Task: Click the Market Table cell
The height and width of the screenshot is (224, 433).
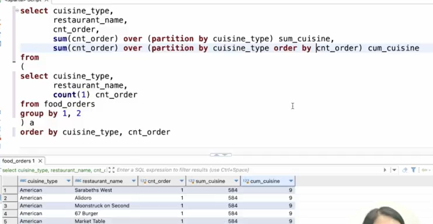Action: click(x=105, y=221)
